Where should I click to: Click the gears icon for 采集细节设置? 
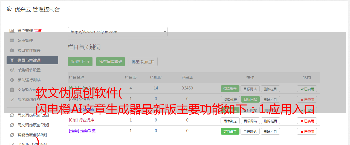12,70
